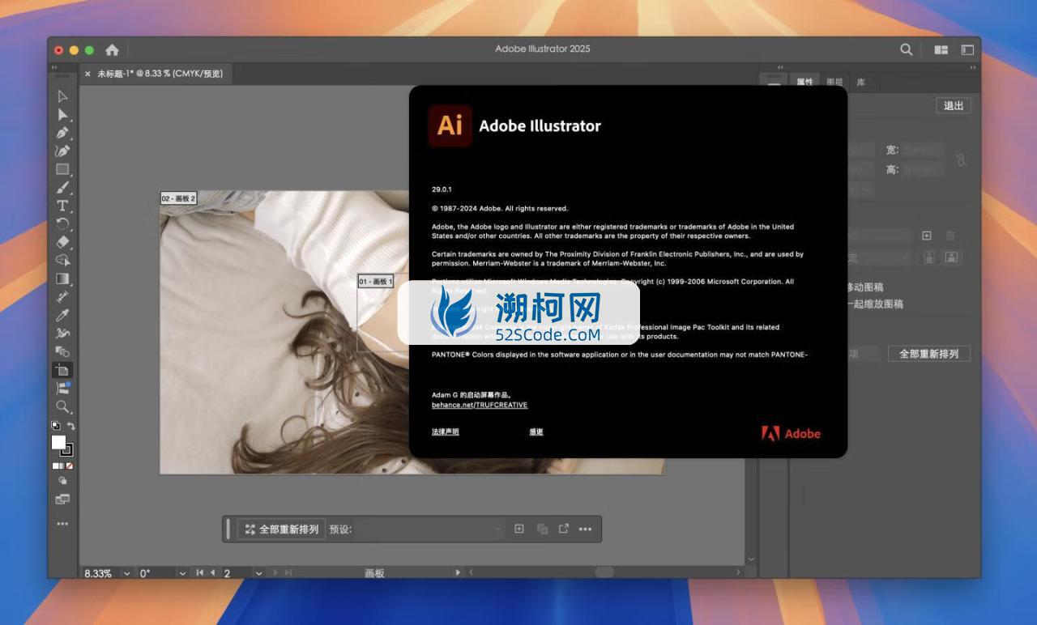Select the Zoom magnifier tool
The width and height of the screenshot is (1037, 625).
coord(62,406)
